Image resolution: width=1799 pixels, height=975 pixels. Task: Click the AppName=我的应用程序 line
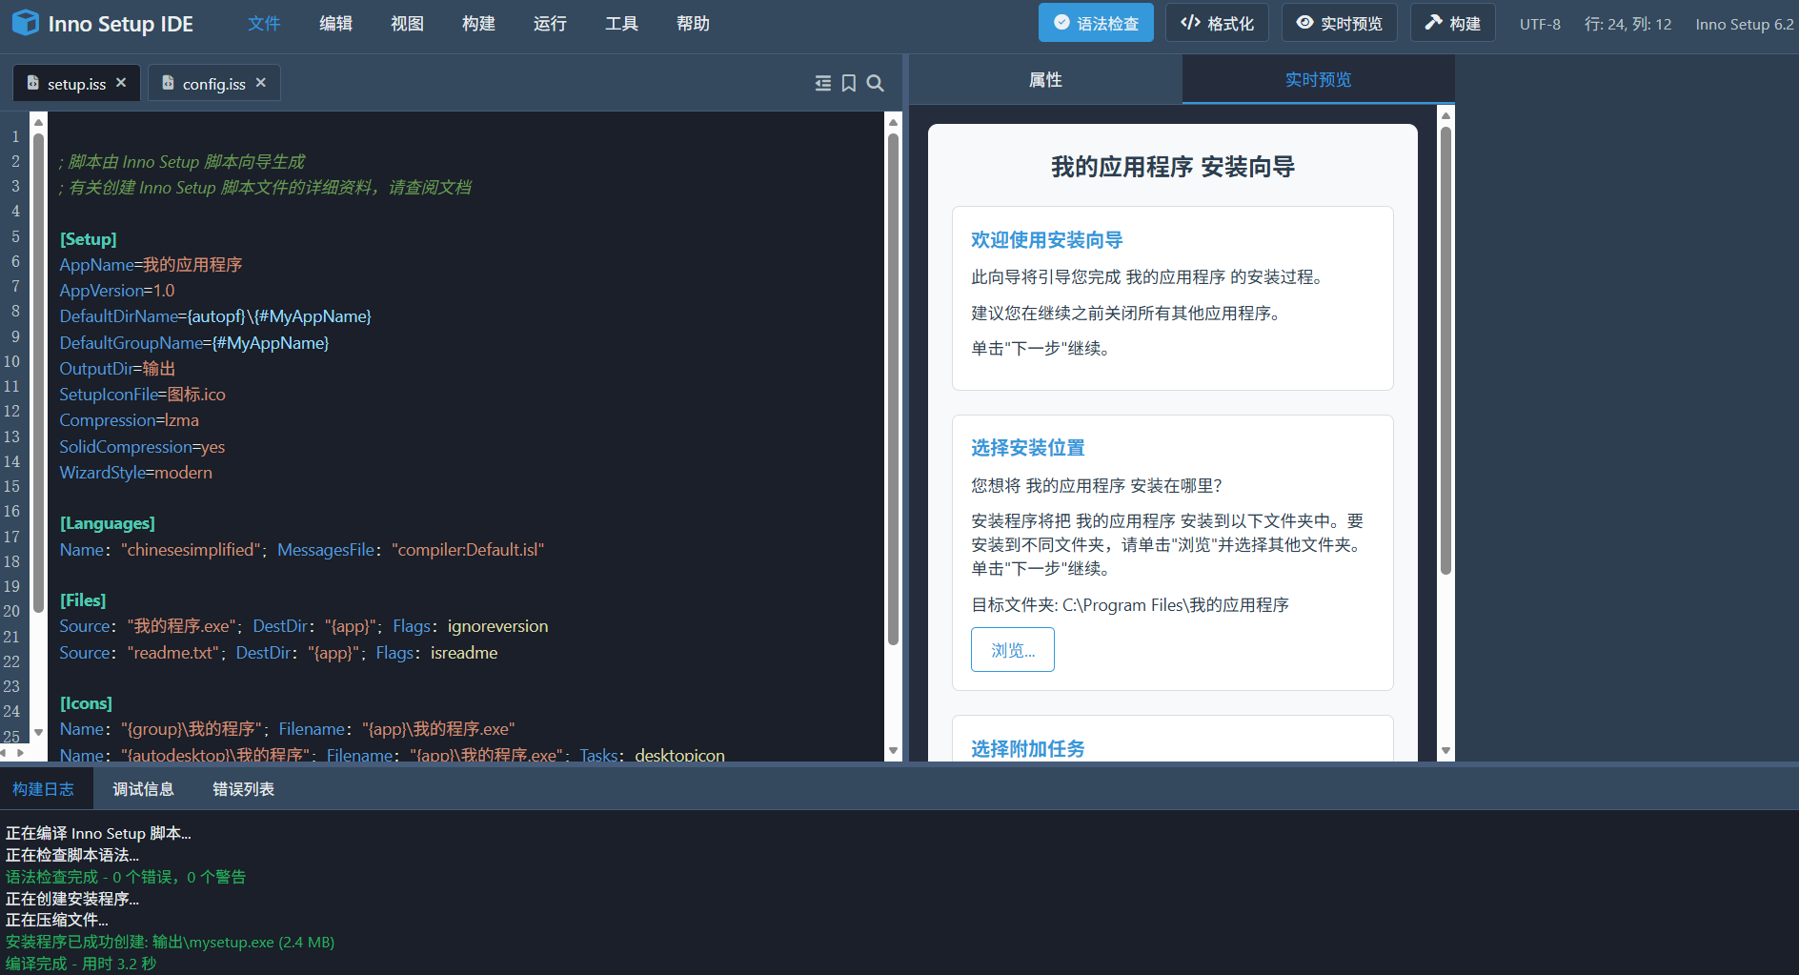151,265
